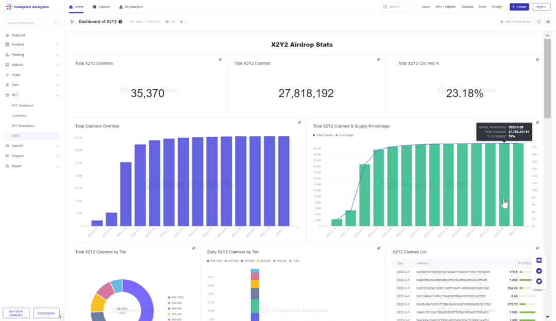Toggle the sidebar collapse icon beside dashboard title
Image resolution: width=556 pixels, height=321 pixels.
pos(73,22)
